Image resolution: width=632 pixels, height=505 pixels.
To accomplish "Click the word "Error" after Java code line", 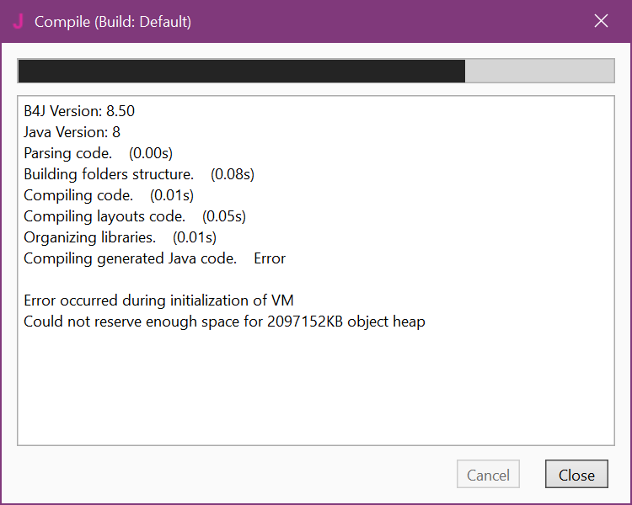I will point(270,258).
